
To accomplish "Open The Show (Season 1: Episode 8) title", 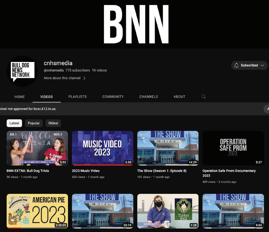I will [x=162, y=171].
